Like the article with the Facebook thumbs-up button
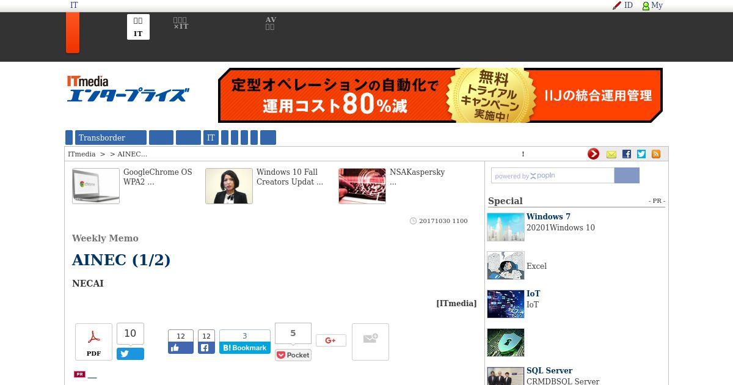Screen dimensions: 733x385 coord(181,348)
